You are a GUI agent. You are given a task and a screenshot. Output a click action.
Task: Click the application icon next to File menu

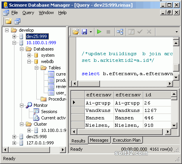[6, 13]
